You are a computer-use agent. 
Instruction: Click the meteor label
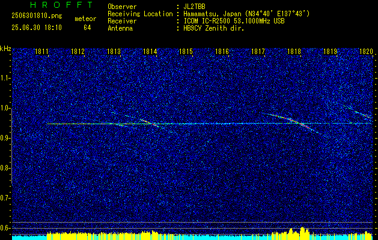click(85, 19)
